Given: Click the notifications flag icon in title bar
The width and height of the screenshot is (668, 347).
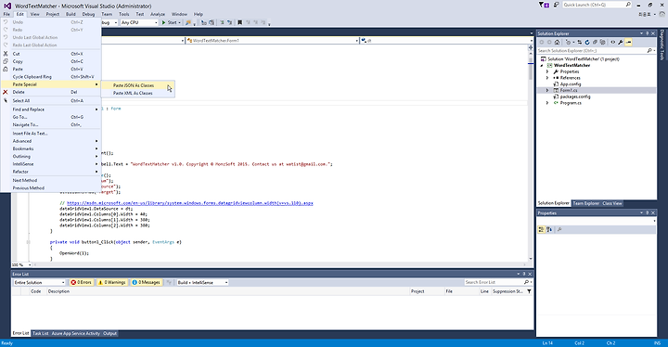Looking at the screenshot, I should point(544,5).
